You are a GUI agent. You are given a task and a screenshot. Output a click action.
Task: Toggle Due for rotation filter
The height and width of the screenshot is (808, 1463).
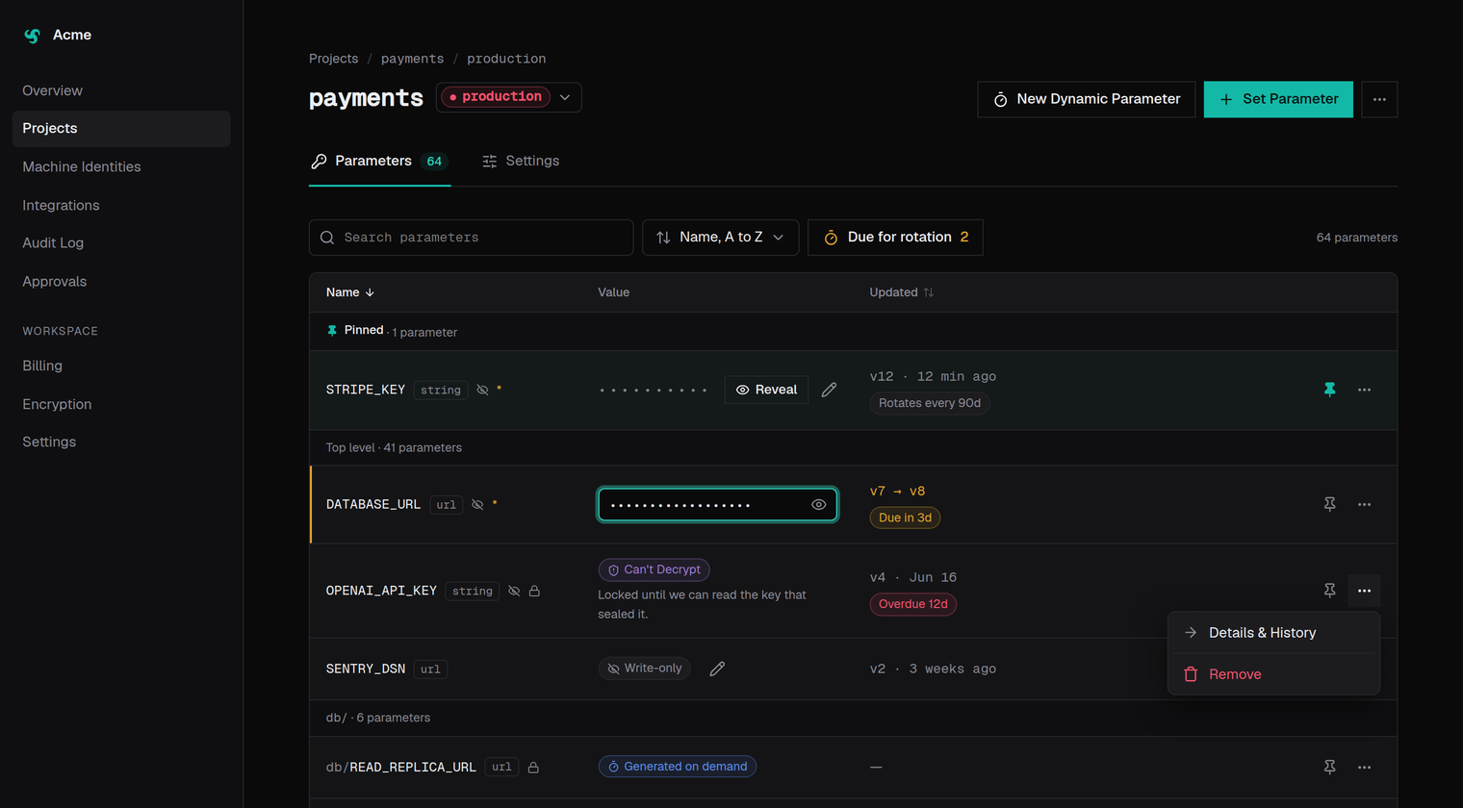point(895,238)
